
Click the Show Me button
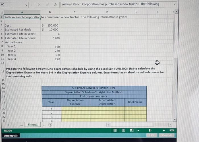[x=167, y=135]
